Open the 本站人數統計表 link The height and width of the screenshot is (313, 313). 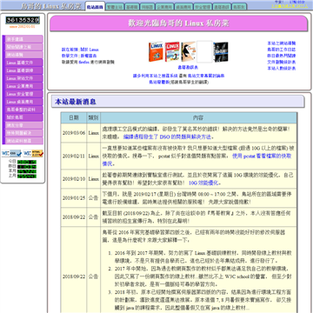coord(282,69)
